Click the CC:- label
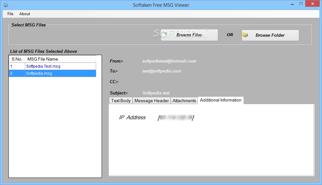Viewport: 322px width, 185px height. point(114,82)
